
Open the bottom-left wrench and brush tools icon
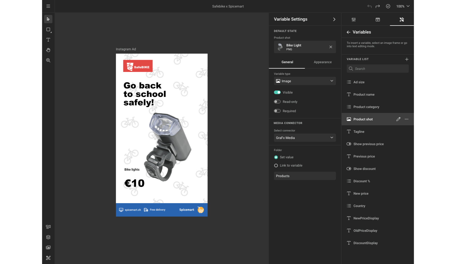(x=48, y=258)
